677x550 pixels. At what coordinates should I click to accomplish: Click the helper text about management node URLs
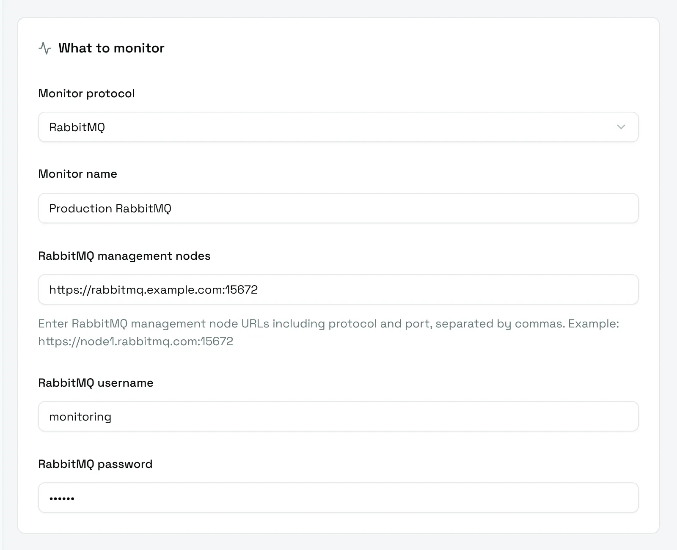tap(328, 333)
